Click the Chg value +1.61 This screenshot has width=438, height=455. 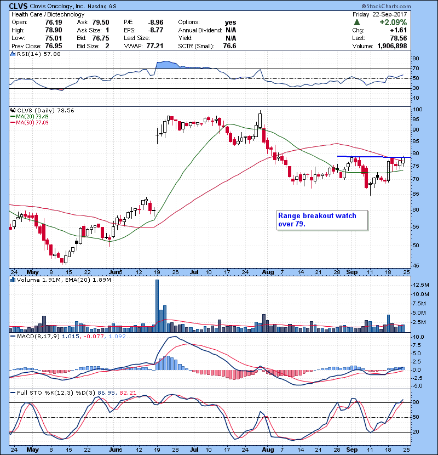point(398,30)
